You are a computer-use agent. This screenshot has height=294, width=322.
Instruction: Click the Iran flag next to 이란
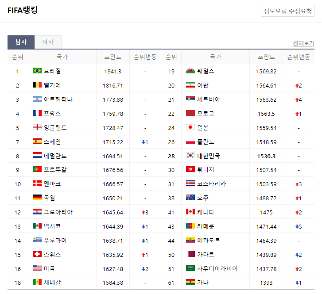click(190, 85)
